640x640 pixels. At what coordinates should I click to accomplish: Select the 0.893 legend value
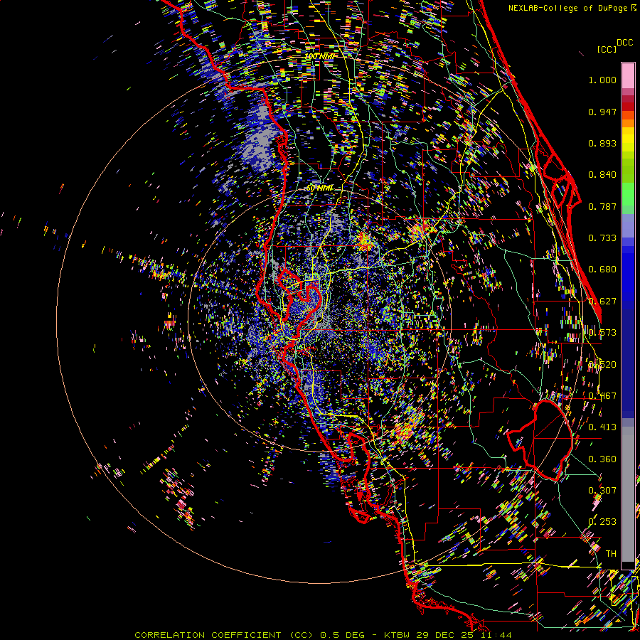[602, 143]
